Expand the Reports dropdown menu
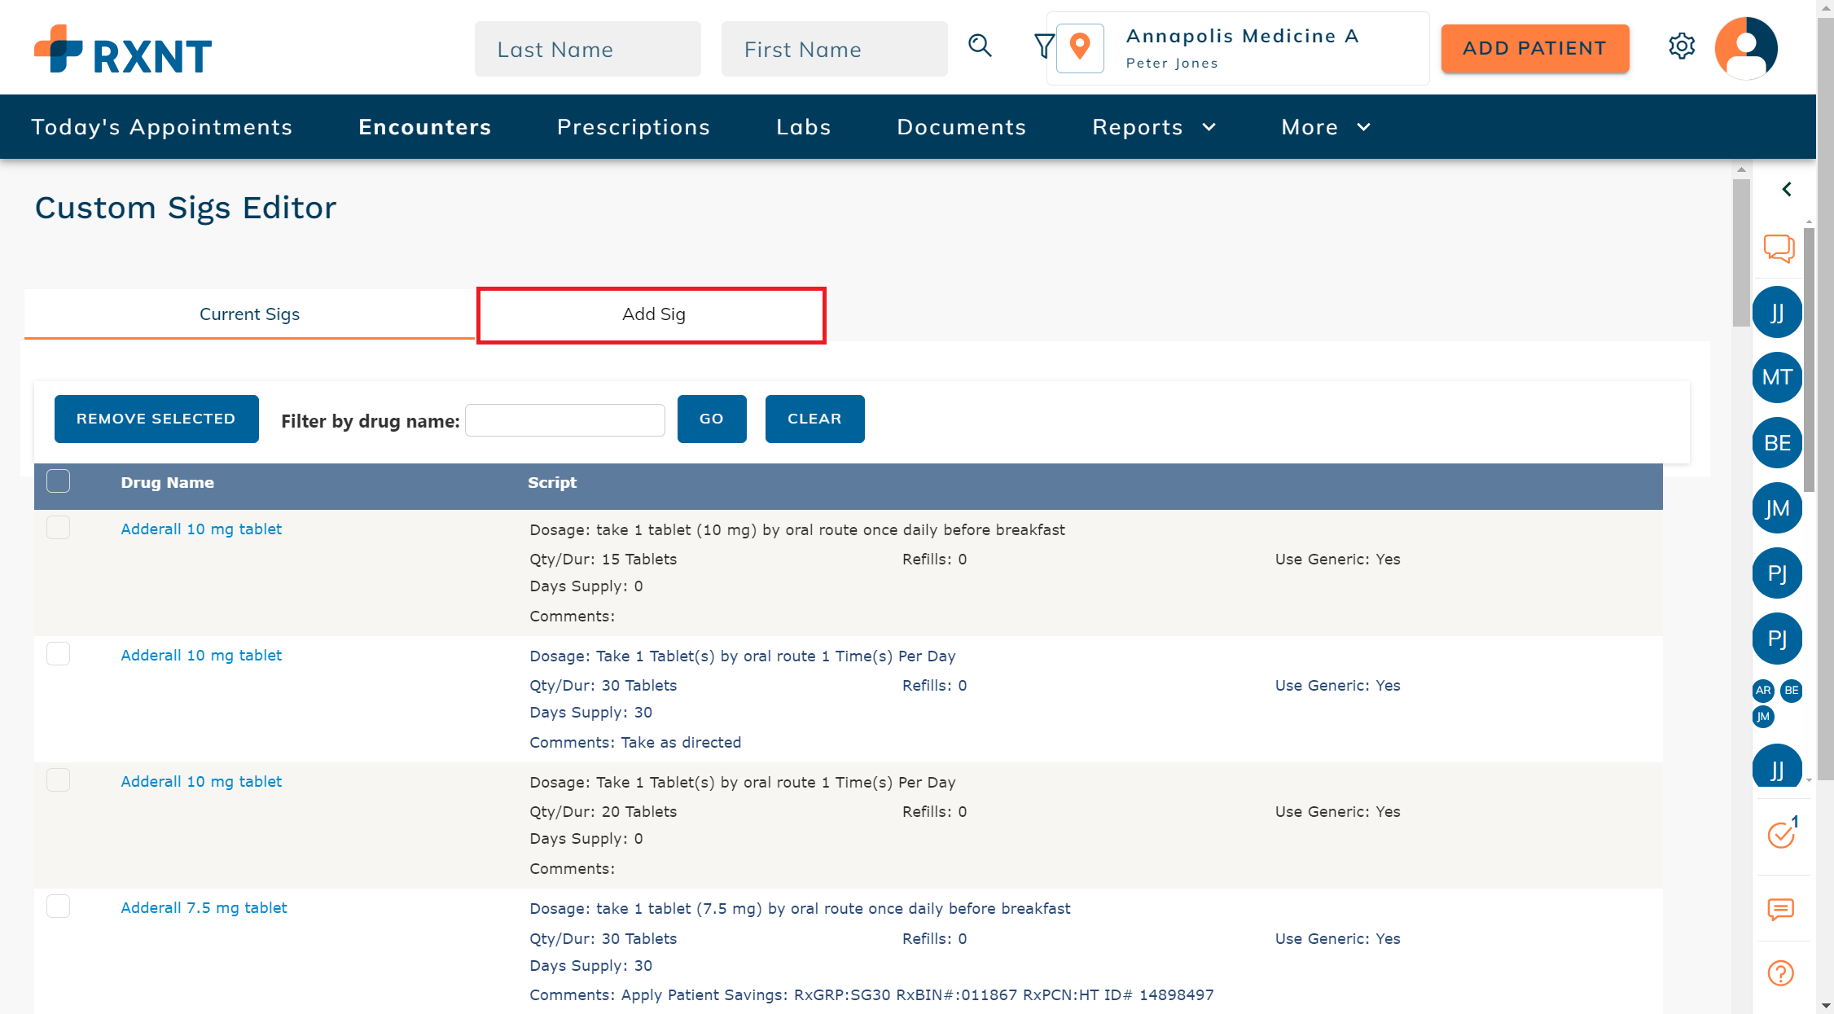 (x=1154, y=127)
